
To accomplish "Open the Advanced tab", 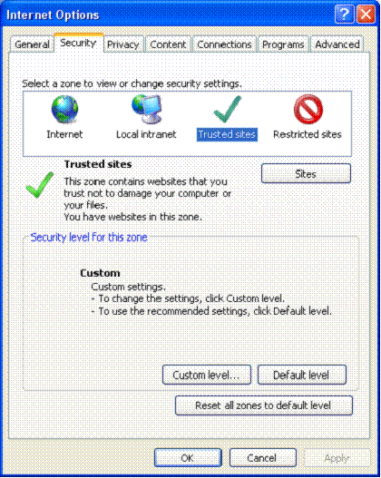I will point(337,44).
